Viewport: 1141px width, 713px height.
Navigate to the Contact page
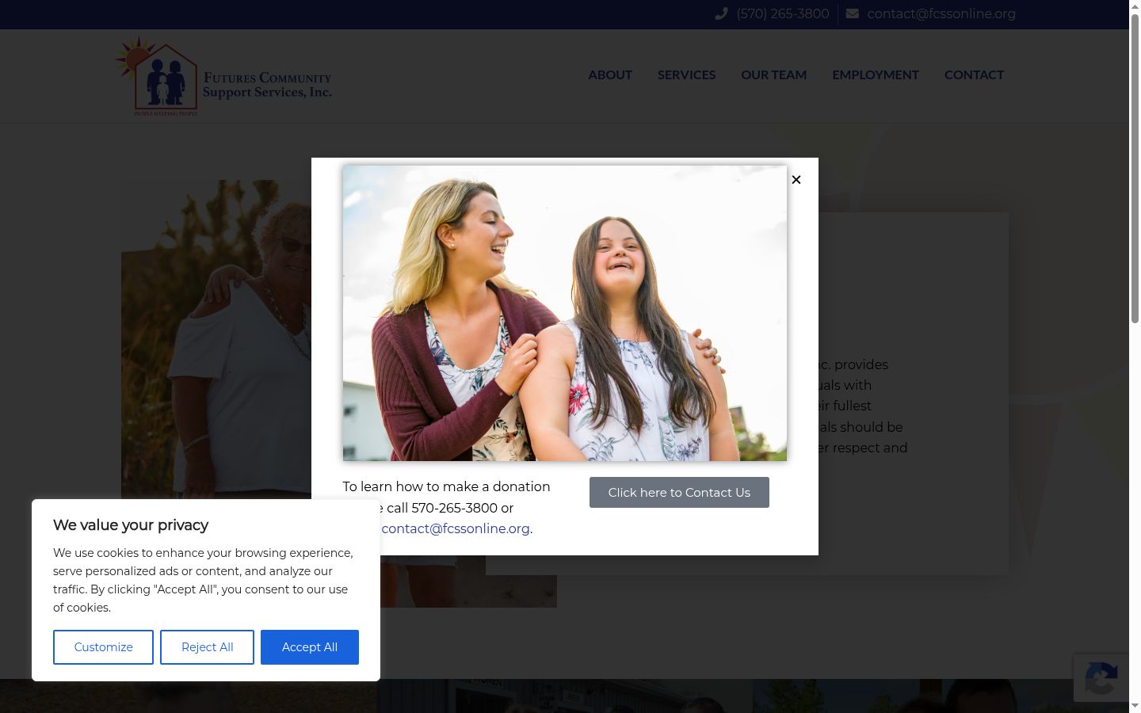[974, 74]
